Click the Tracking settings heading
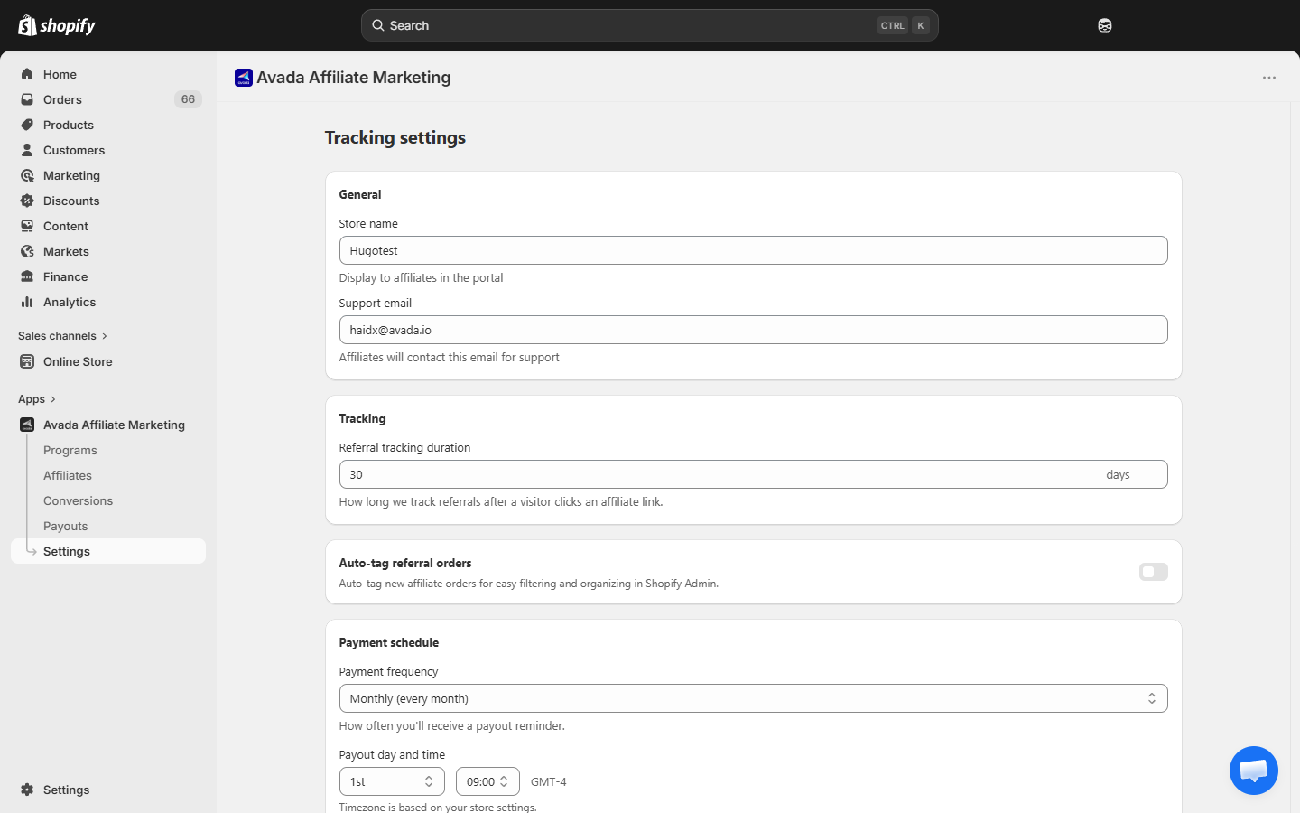1300x813 pixels. [395, 137]
